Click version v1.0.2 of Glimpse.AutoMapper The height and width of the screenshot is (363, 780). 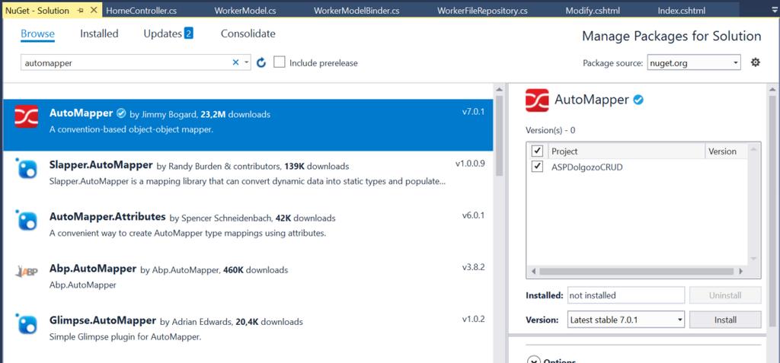(473, 319)
